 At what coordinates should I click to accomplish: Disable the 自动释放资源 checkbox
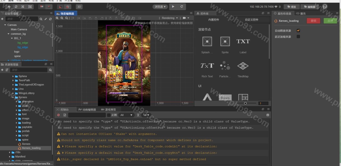[298, 31]
